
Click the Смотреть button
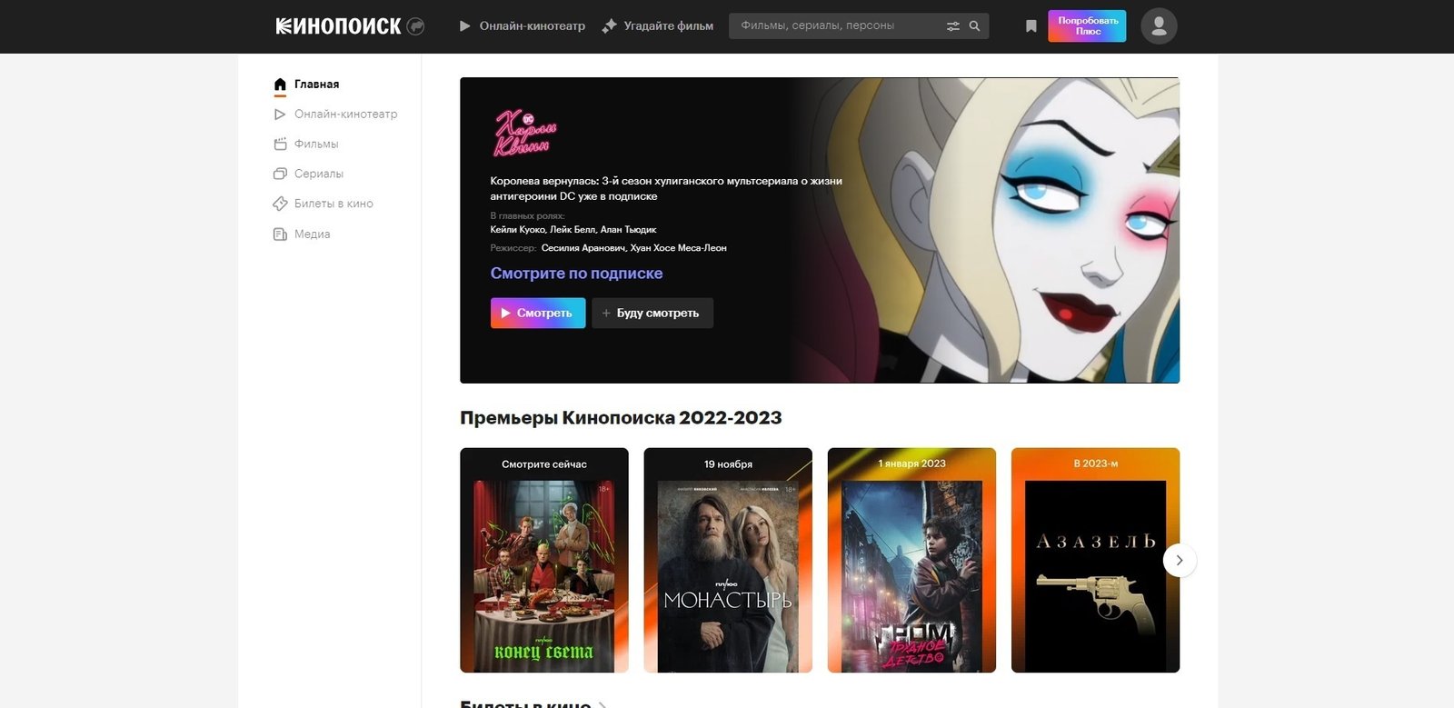(538, 313)
